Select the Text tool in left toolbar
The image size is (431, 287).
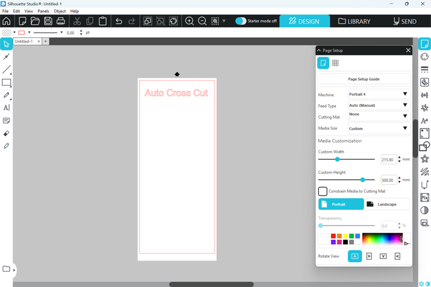[6, 108]
